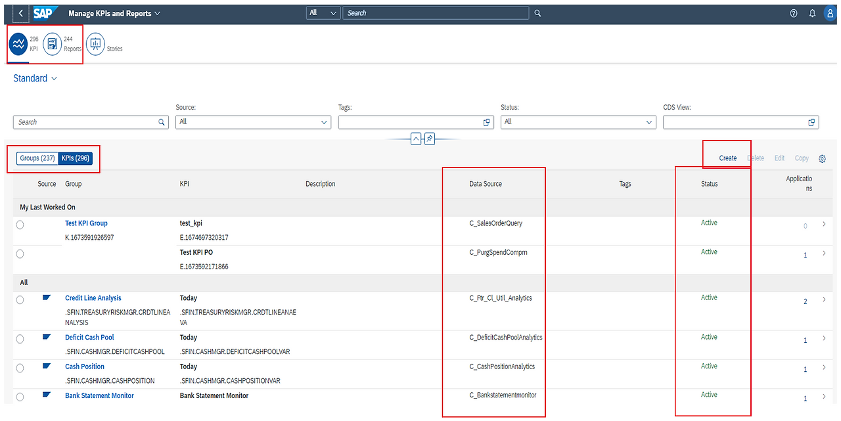This screenshot has width=841, height=421.
Task: Select the radio button for Credit Line Analysis
Action: pyautogui.click(x=20, y=299)
